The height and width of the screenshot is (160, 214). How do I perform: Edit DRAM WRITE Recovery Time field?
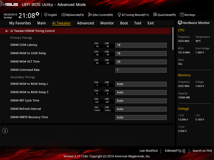point(141,117)
